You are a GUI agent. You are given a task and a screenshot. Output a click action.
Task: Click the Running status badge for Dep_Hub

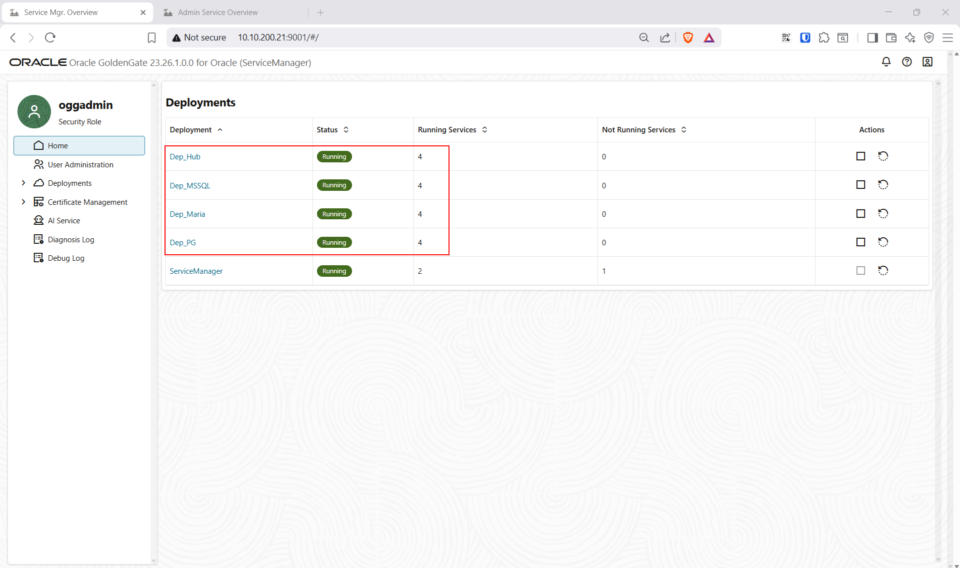(x=334, y=157)
